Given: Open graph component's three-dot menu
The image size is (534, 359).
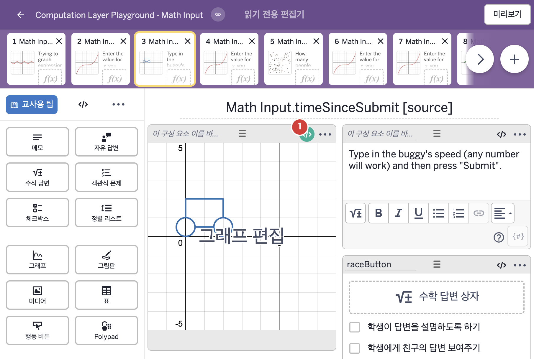Looking at the screenshot, I should (x=325, y=134).
